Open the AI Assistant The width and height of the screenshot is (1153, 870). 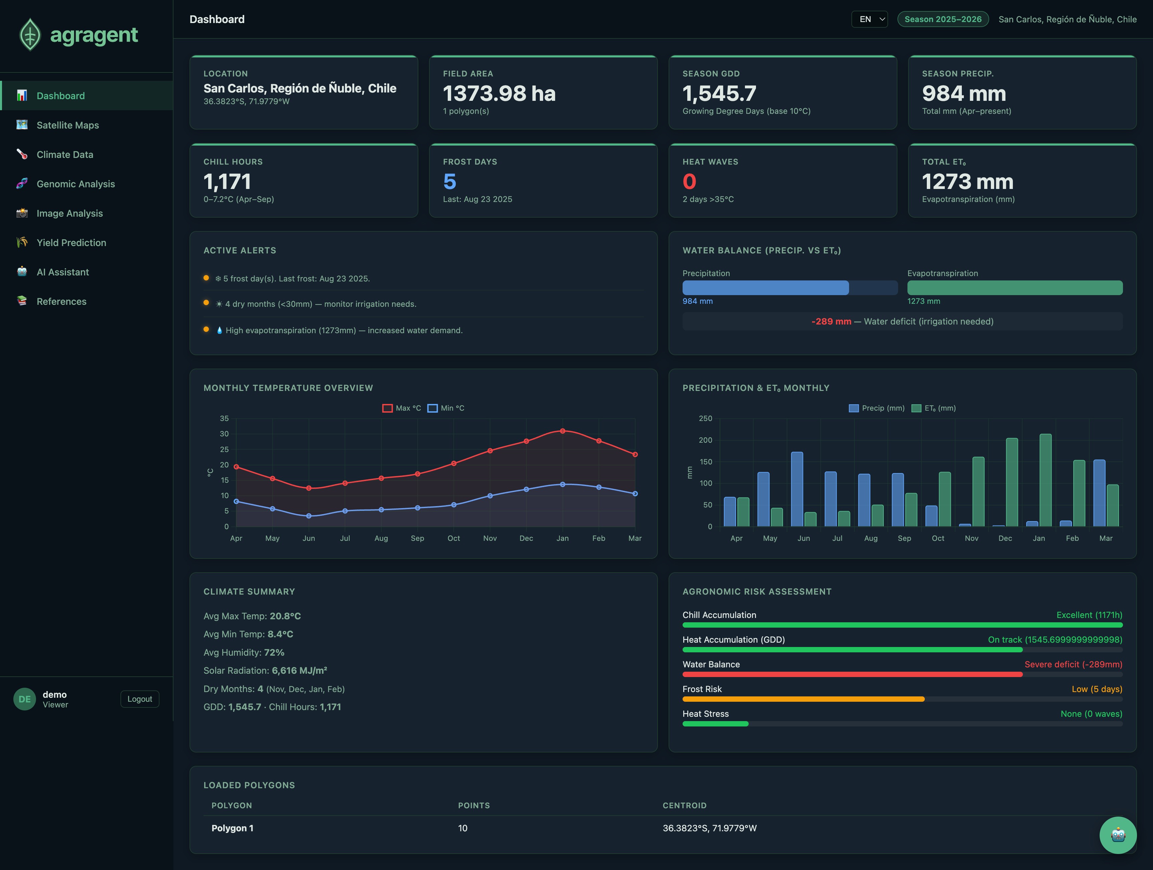62,272
